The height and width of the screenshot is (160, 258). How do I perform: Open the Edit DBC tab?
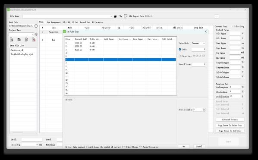coord(66,22)
